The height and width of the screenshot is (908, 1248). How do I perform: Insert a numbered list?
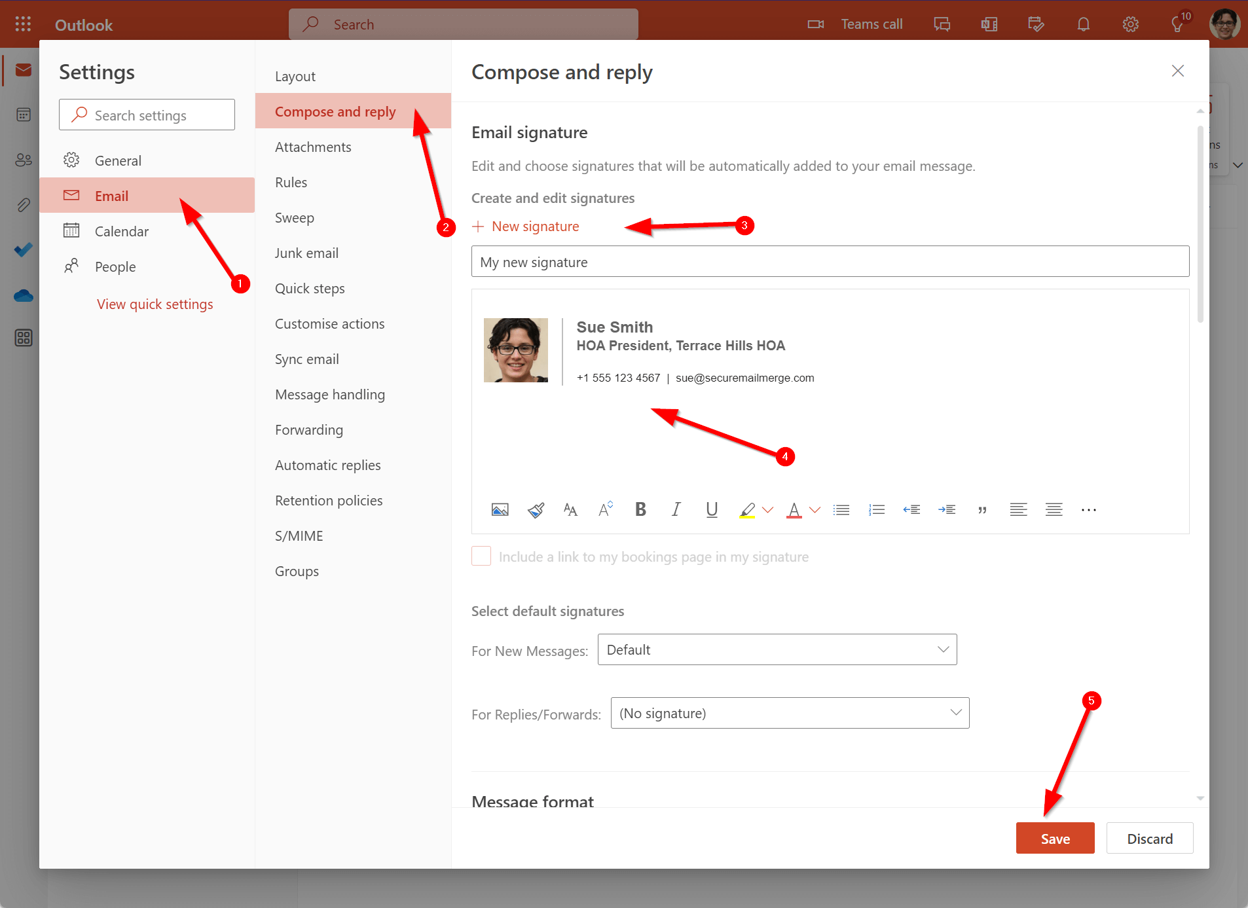877,509
